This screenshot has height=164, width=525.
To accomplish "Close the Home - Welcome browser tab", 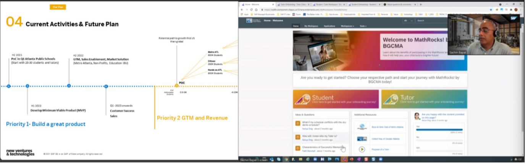I will (273, 5).
